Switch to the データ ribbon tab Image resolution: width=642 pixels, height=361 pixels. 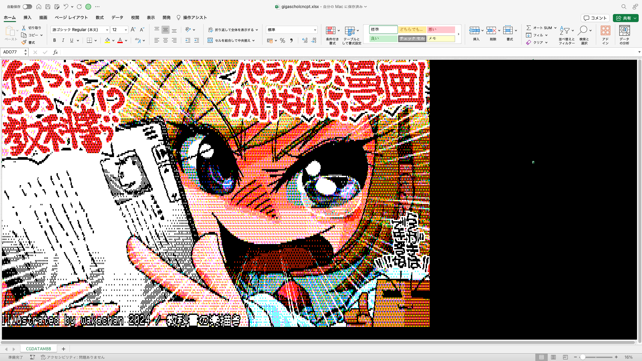tap(117, 18)
